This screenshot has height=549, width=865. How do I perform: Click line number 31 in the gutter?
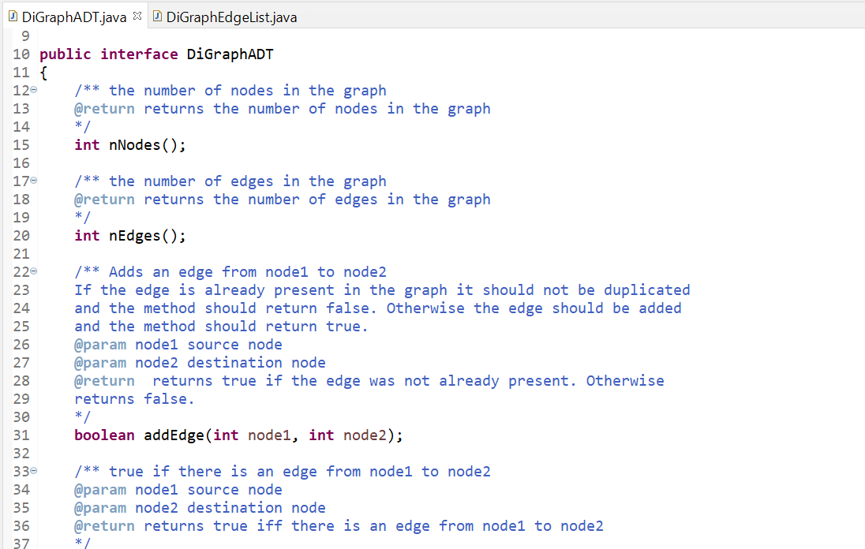tap(23, 435)
